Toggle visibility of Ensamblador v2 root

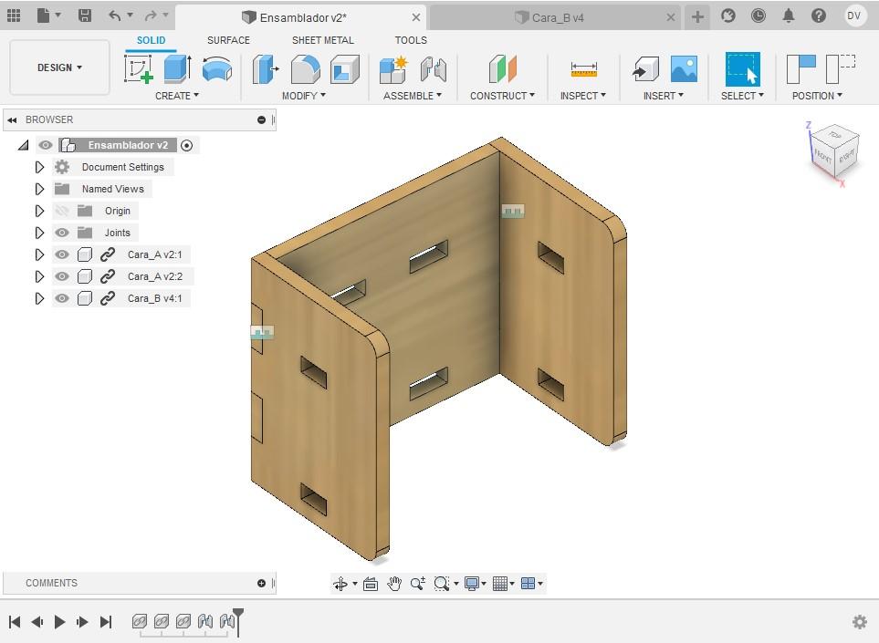pyautogui.click(x=46, y=145)
